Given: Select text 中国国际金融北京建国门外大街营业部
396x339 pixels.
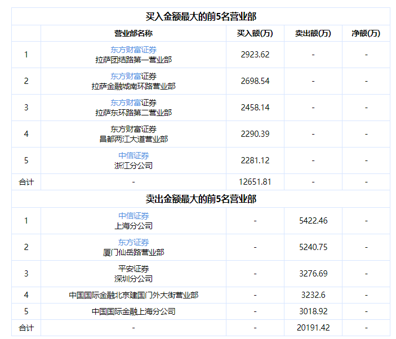Looking at the screenshot, I should click(x=134, y=295).
